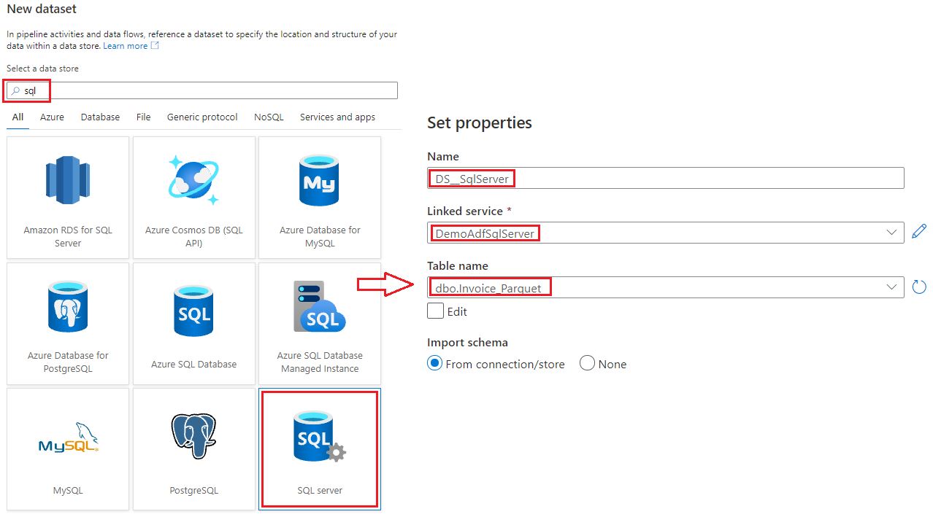Viewport: 933px width, 525px height.
Task: Choose Amazon RDS for SQL Server
Action: [x=67, y=197]
